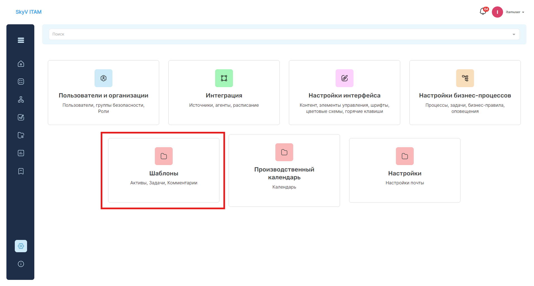The width and height of the screenshot is (534, 286).
Task: Open Пользователи и организации heading
Action: 104,96
